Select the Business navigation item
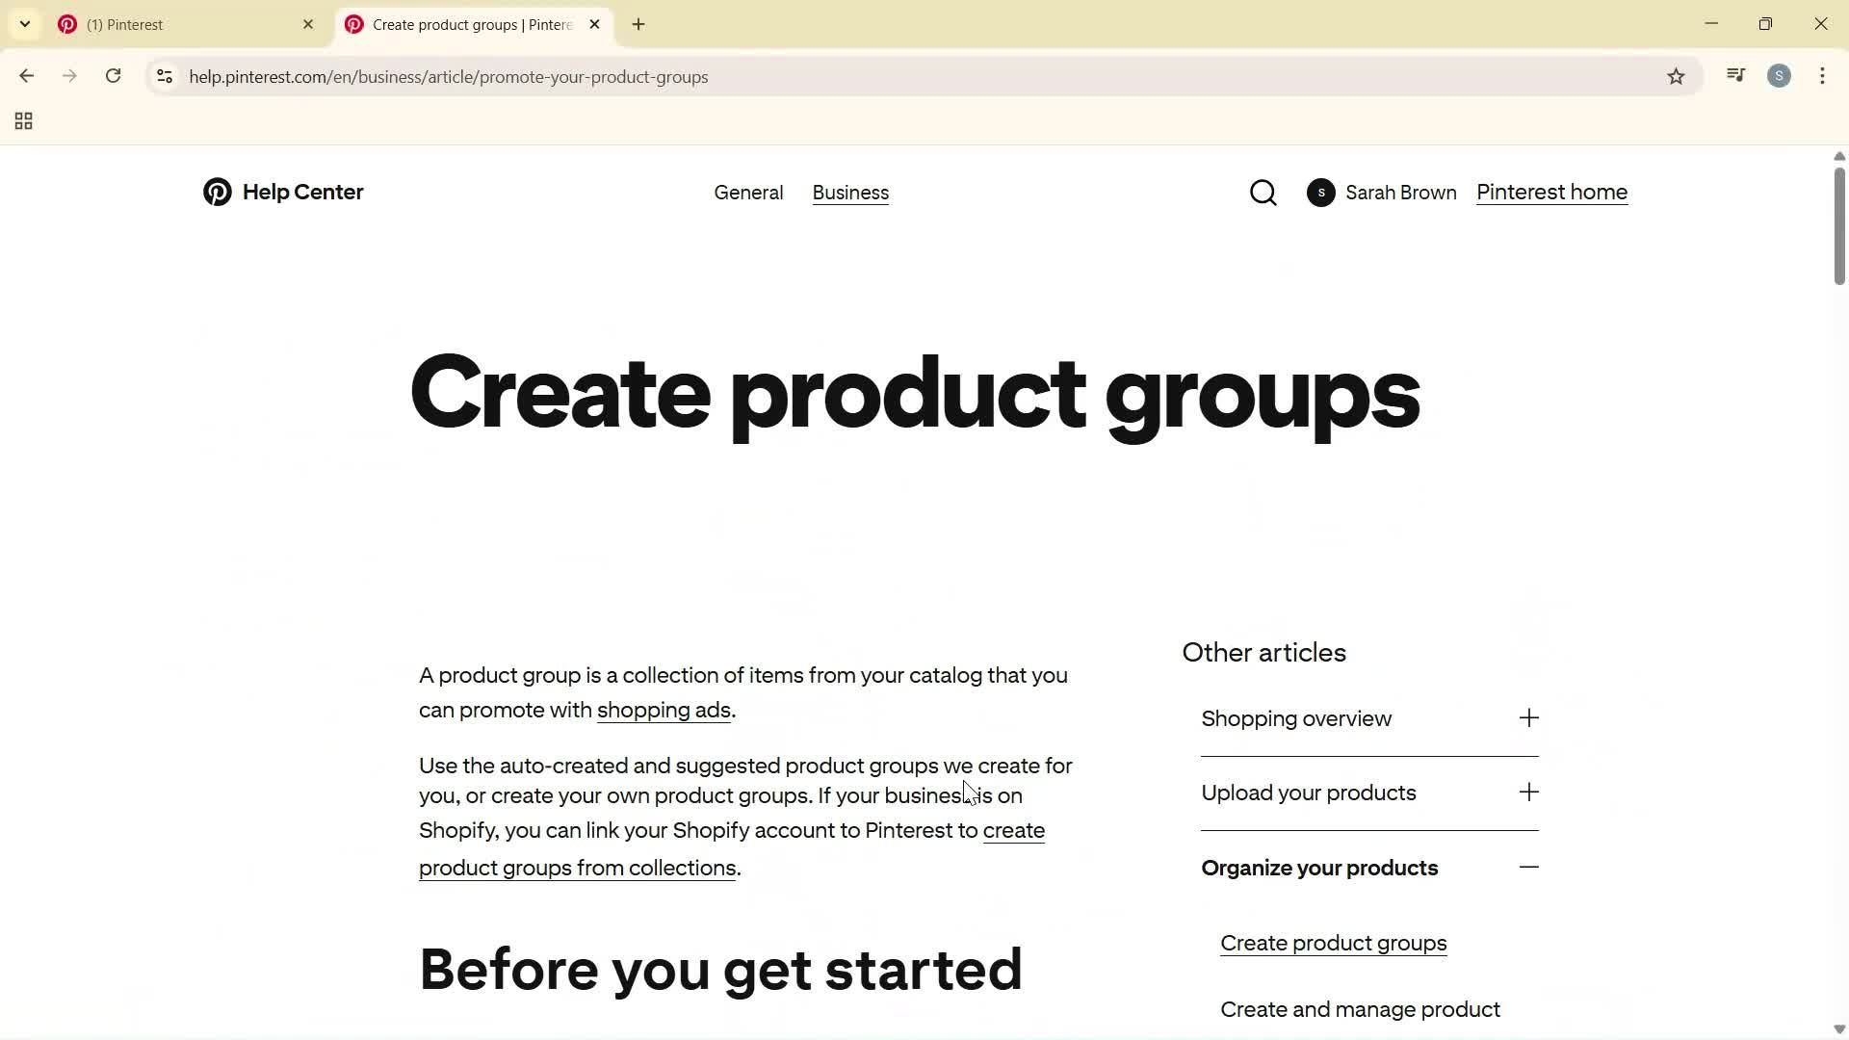 coord(849,192)
